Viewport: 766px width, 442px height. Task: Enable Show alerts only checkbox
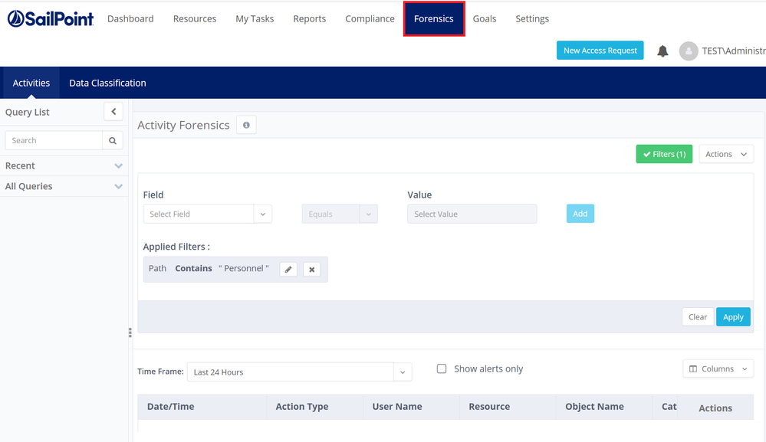coord(442,368)
